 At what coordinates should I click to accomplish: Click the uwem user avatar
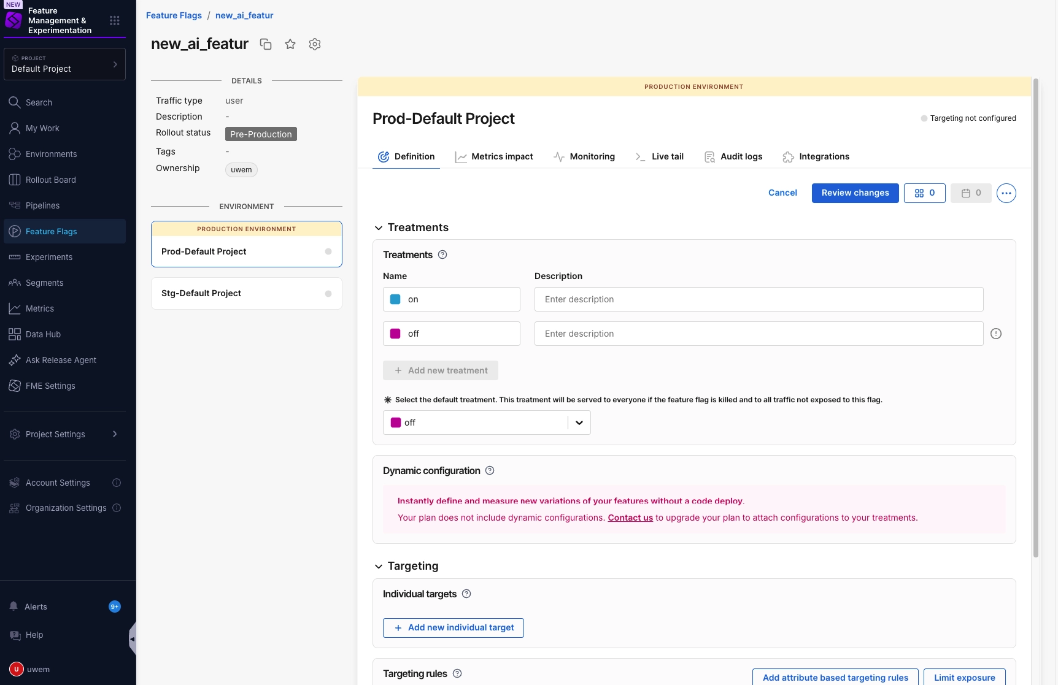(x=16, y=669)
